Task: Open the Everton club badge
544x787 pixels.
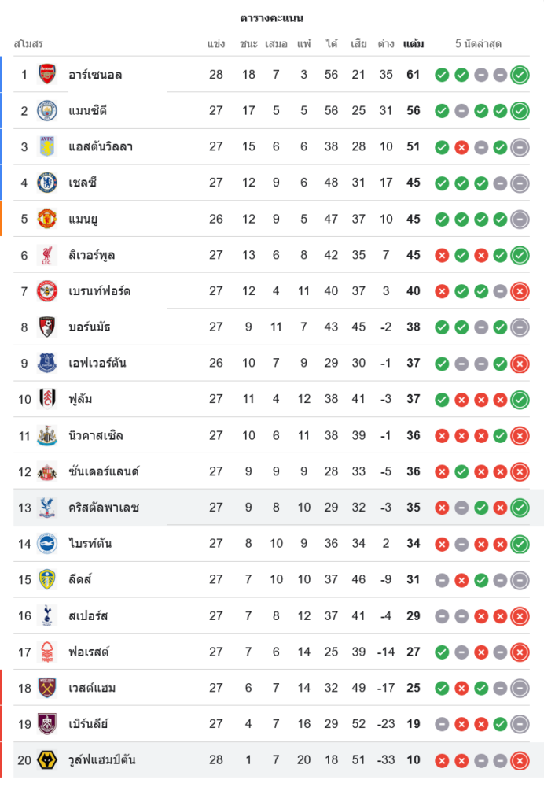Action: tap(47, 363)
